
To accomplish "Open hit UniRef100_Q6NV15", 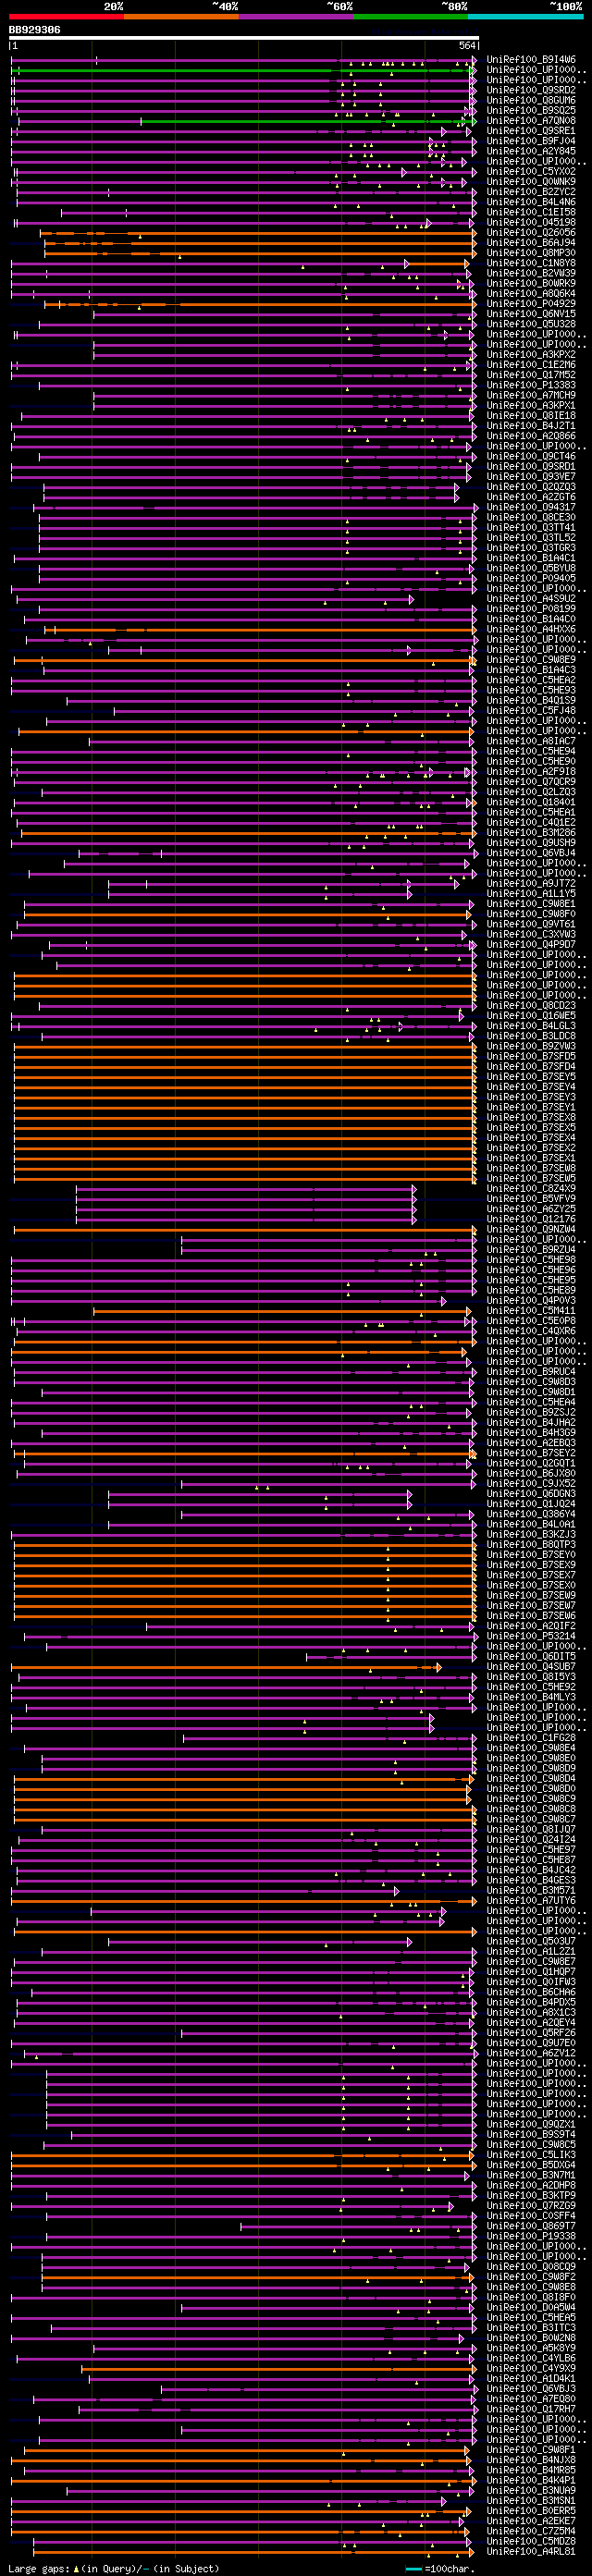I will (x=531, y=314).
